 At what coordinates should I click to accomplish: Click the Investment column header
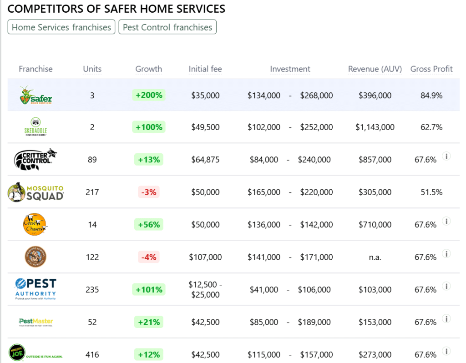[x=290, y=69]
